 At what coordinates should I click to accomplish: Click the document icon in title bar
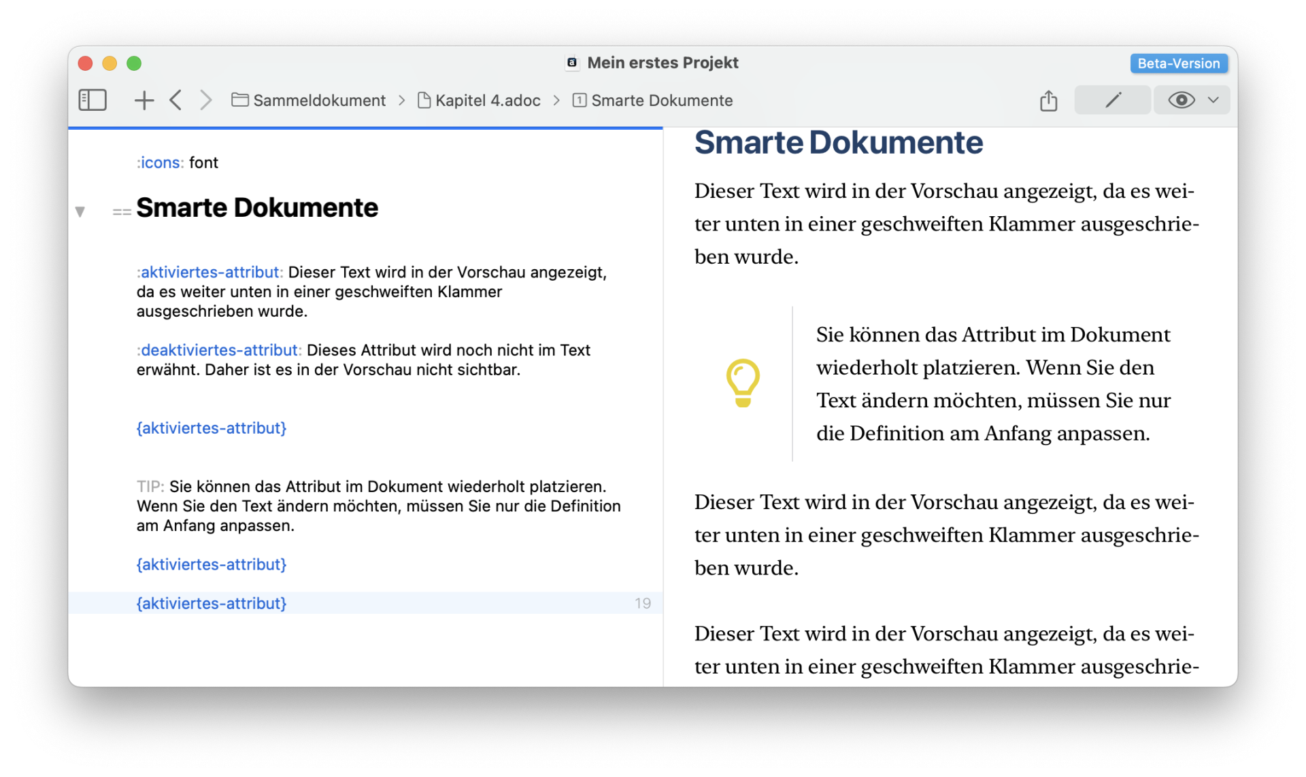pos(572,63)
